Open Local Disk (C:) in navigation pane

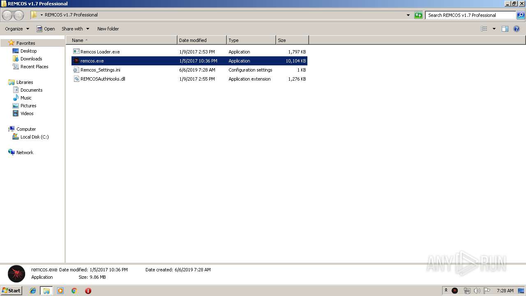point(35,137)
